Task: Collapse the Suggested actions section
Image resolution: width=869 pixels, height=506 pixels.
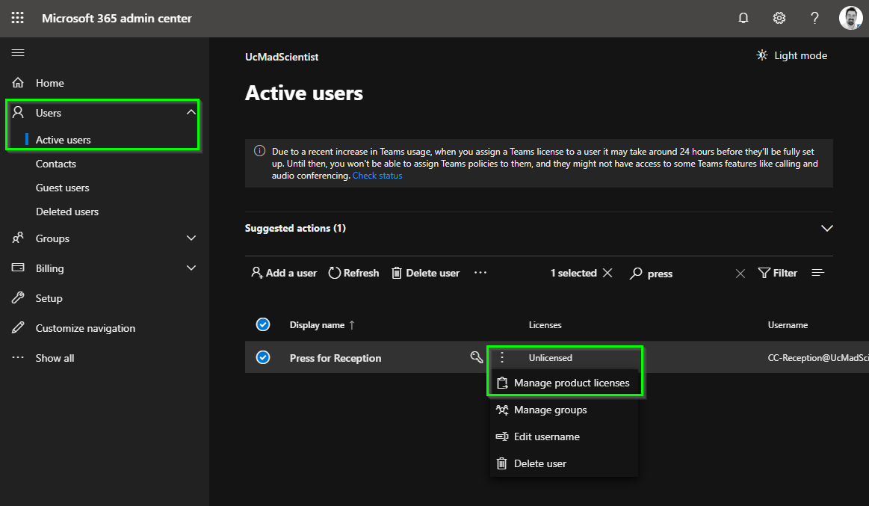Action: pyautogui.click(x=826, y=228)
